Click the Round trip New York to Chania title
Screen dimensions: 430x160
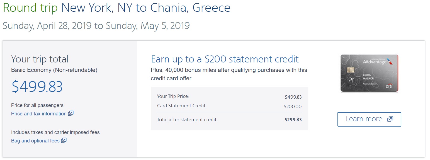(x=117, y=8)
